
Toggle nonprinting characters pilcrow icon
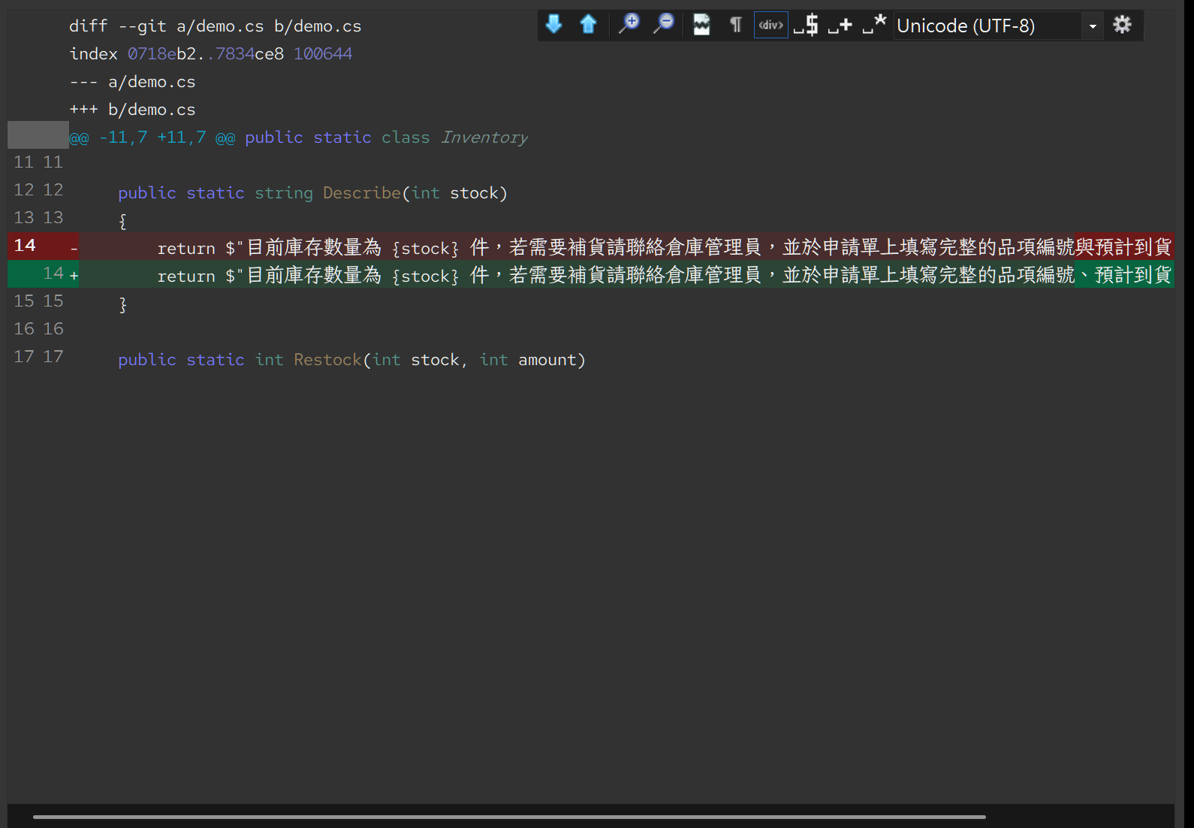point(736,25)
